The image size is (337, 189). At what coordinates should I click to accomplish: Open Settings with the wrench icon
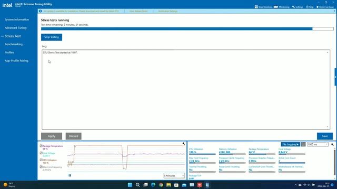(298, 7)
